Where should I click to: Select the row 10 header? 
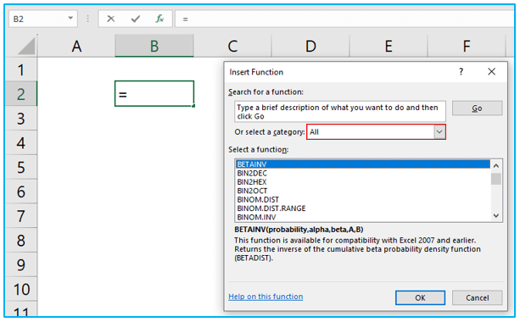[21, 289]
